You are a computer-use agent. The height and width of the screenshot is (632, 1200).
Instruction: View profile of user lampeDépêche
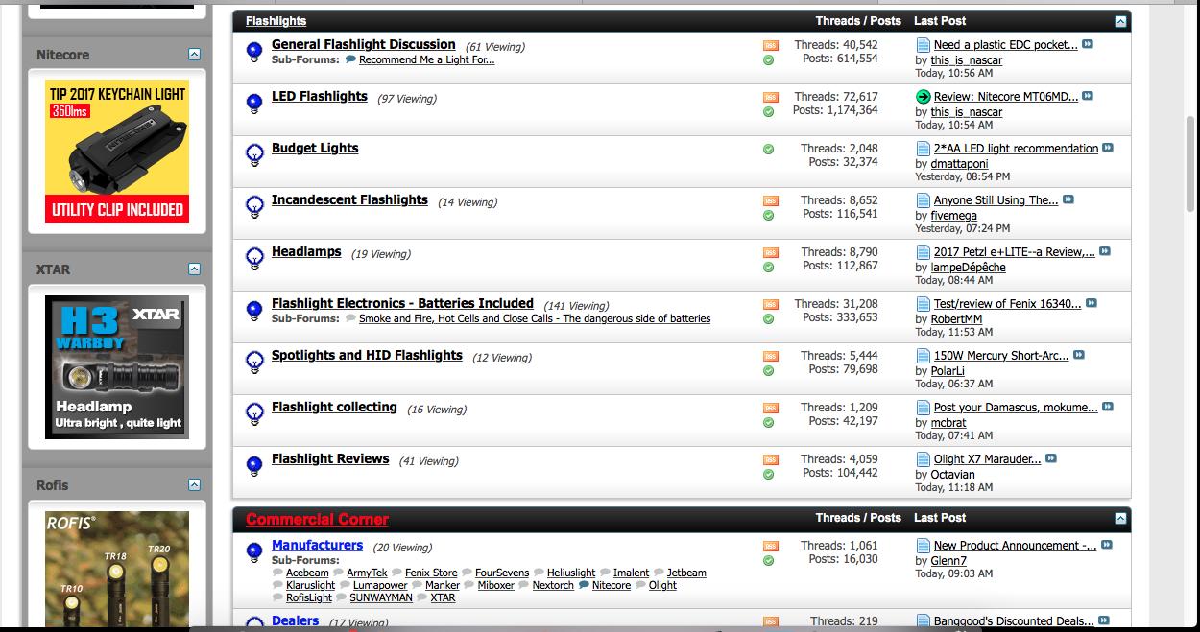coord(969,268)
